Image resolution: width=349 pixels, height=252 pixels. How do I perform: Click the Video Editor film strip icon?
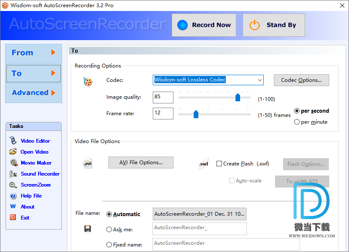click(x=13, y=141)
